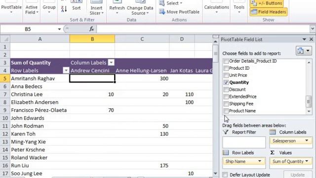Viewport: 316px width, 178px height.
Task: Click the Sort button in the ribbon
Action: click(76, 5)
